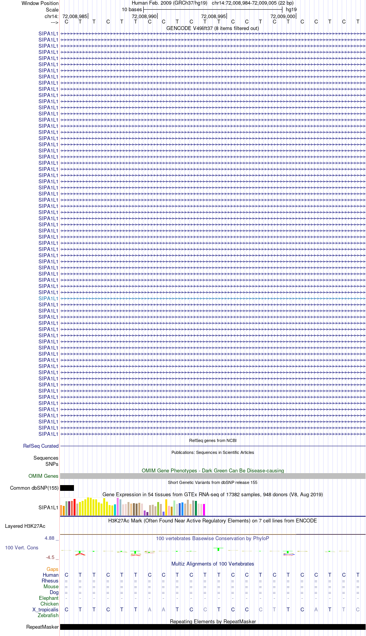Open Multiz Alignments of 100 Vertebrates title

213,564
